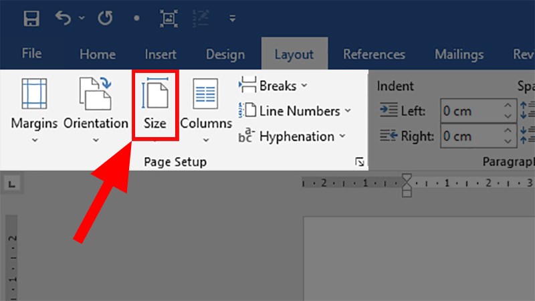Image resolution: width=535 pixels, height=301 pixels.
Task: Open the Page Setup dialog launcher
Action: point(359,162)
